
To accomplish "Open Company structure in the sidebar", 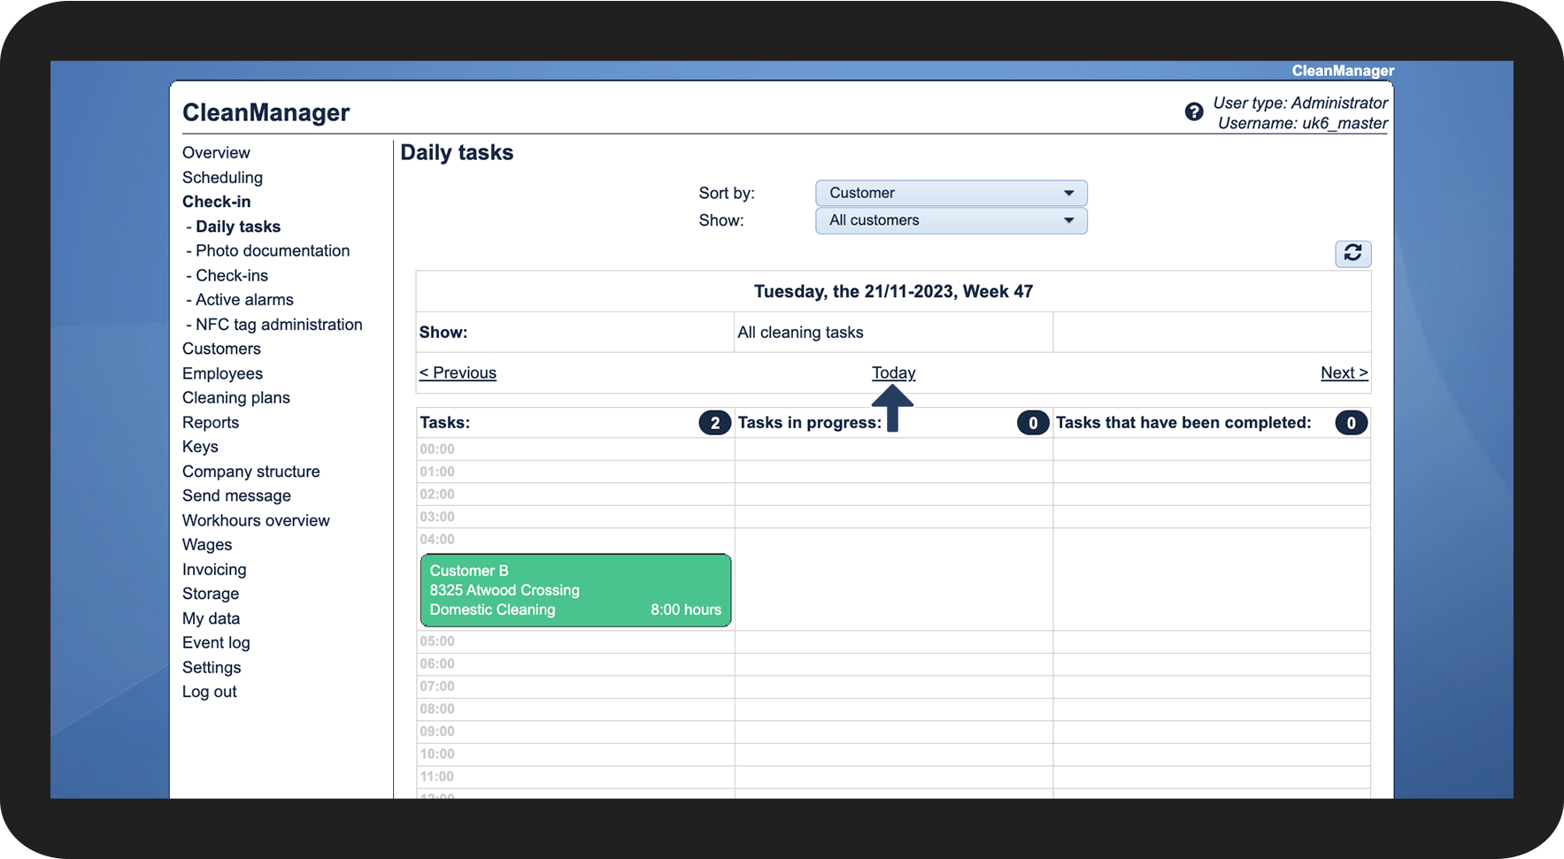I will (250, 472).
